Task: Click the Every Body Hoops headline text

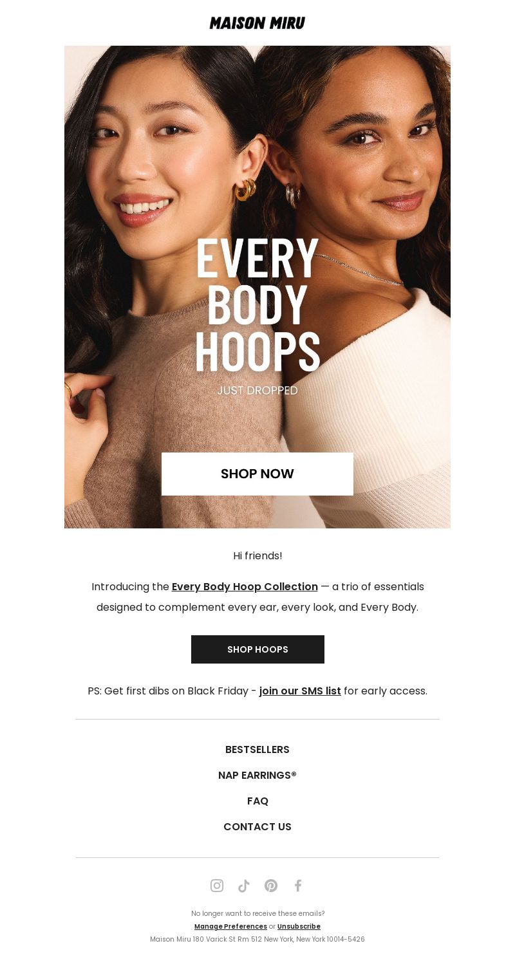Action: click(x=257, y=304)
